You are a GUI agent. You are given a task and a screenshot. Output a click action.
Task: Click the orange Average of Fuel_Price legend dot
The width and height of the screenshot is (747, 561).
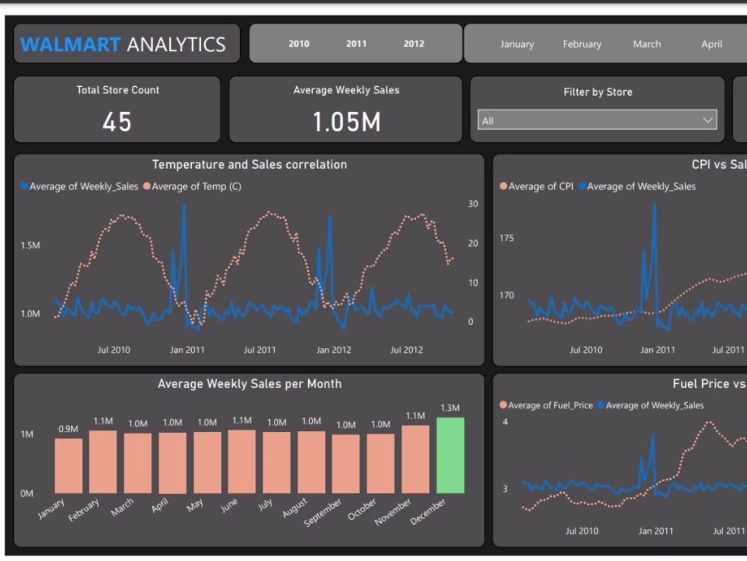coord(503,405)
